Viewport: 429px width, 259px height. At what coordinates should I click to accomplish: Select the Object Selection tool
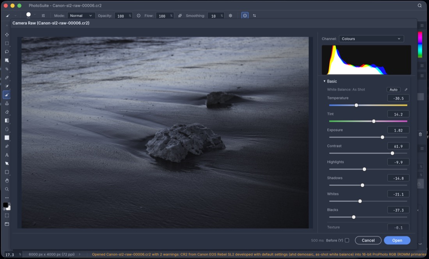7,60
